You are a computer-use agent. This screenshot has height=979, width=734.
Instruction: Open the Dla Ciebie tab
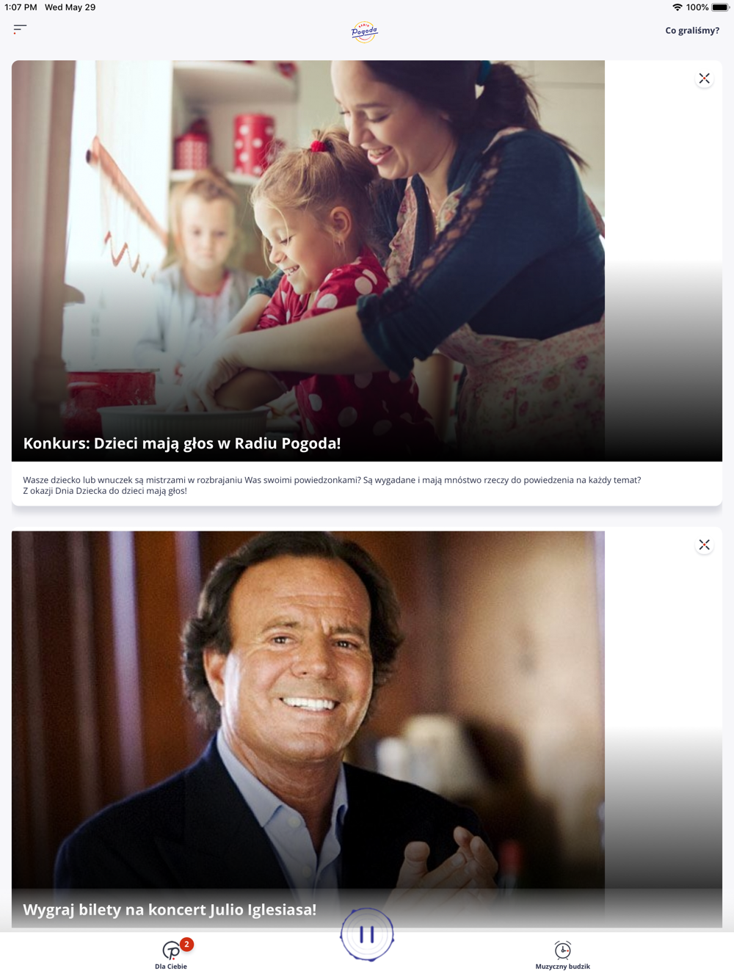click(171, 954)
